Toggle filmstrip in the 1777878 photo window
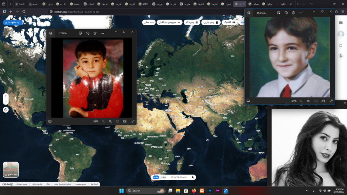This screenshot has width=347, height=195. coord(50,122)
